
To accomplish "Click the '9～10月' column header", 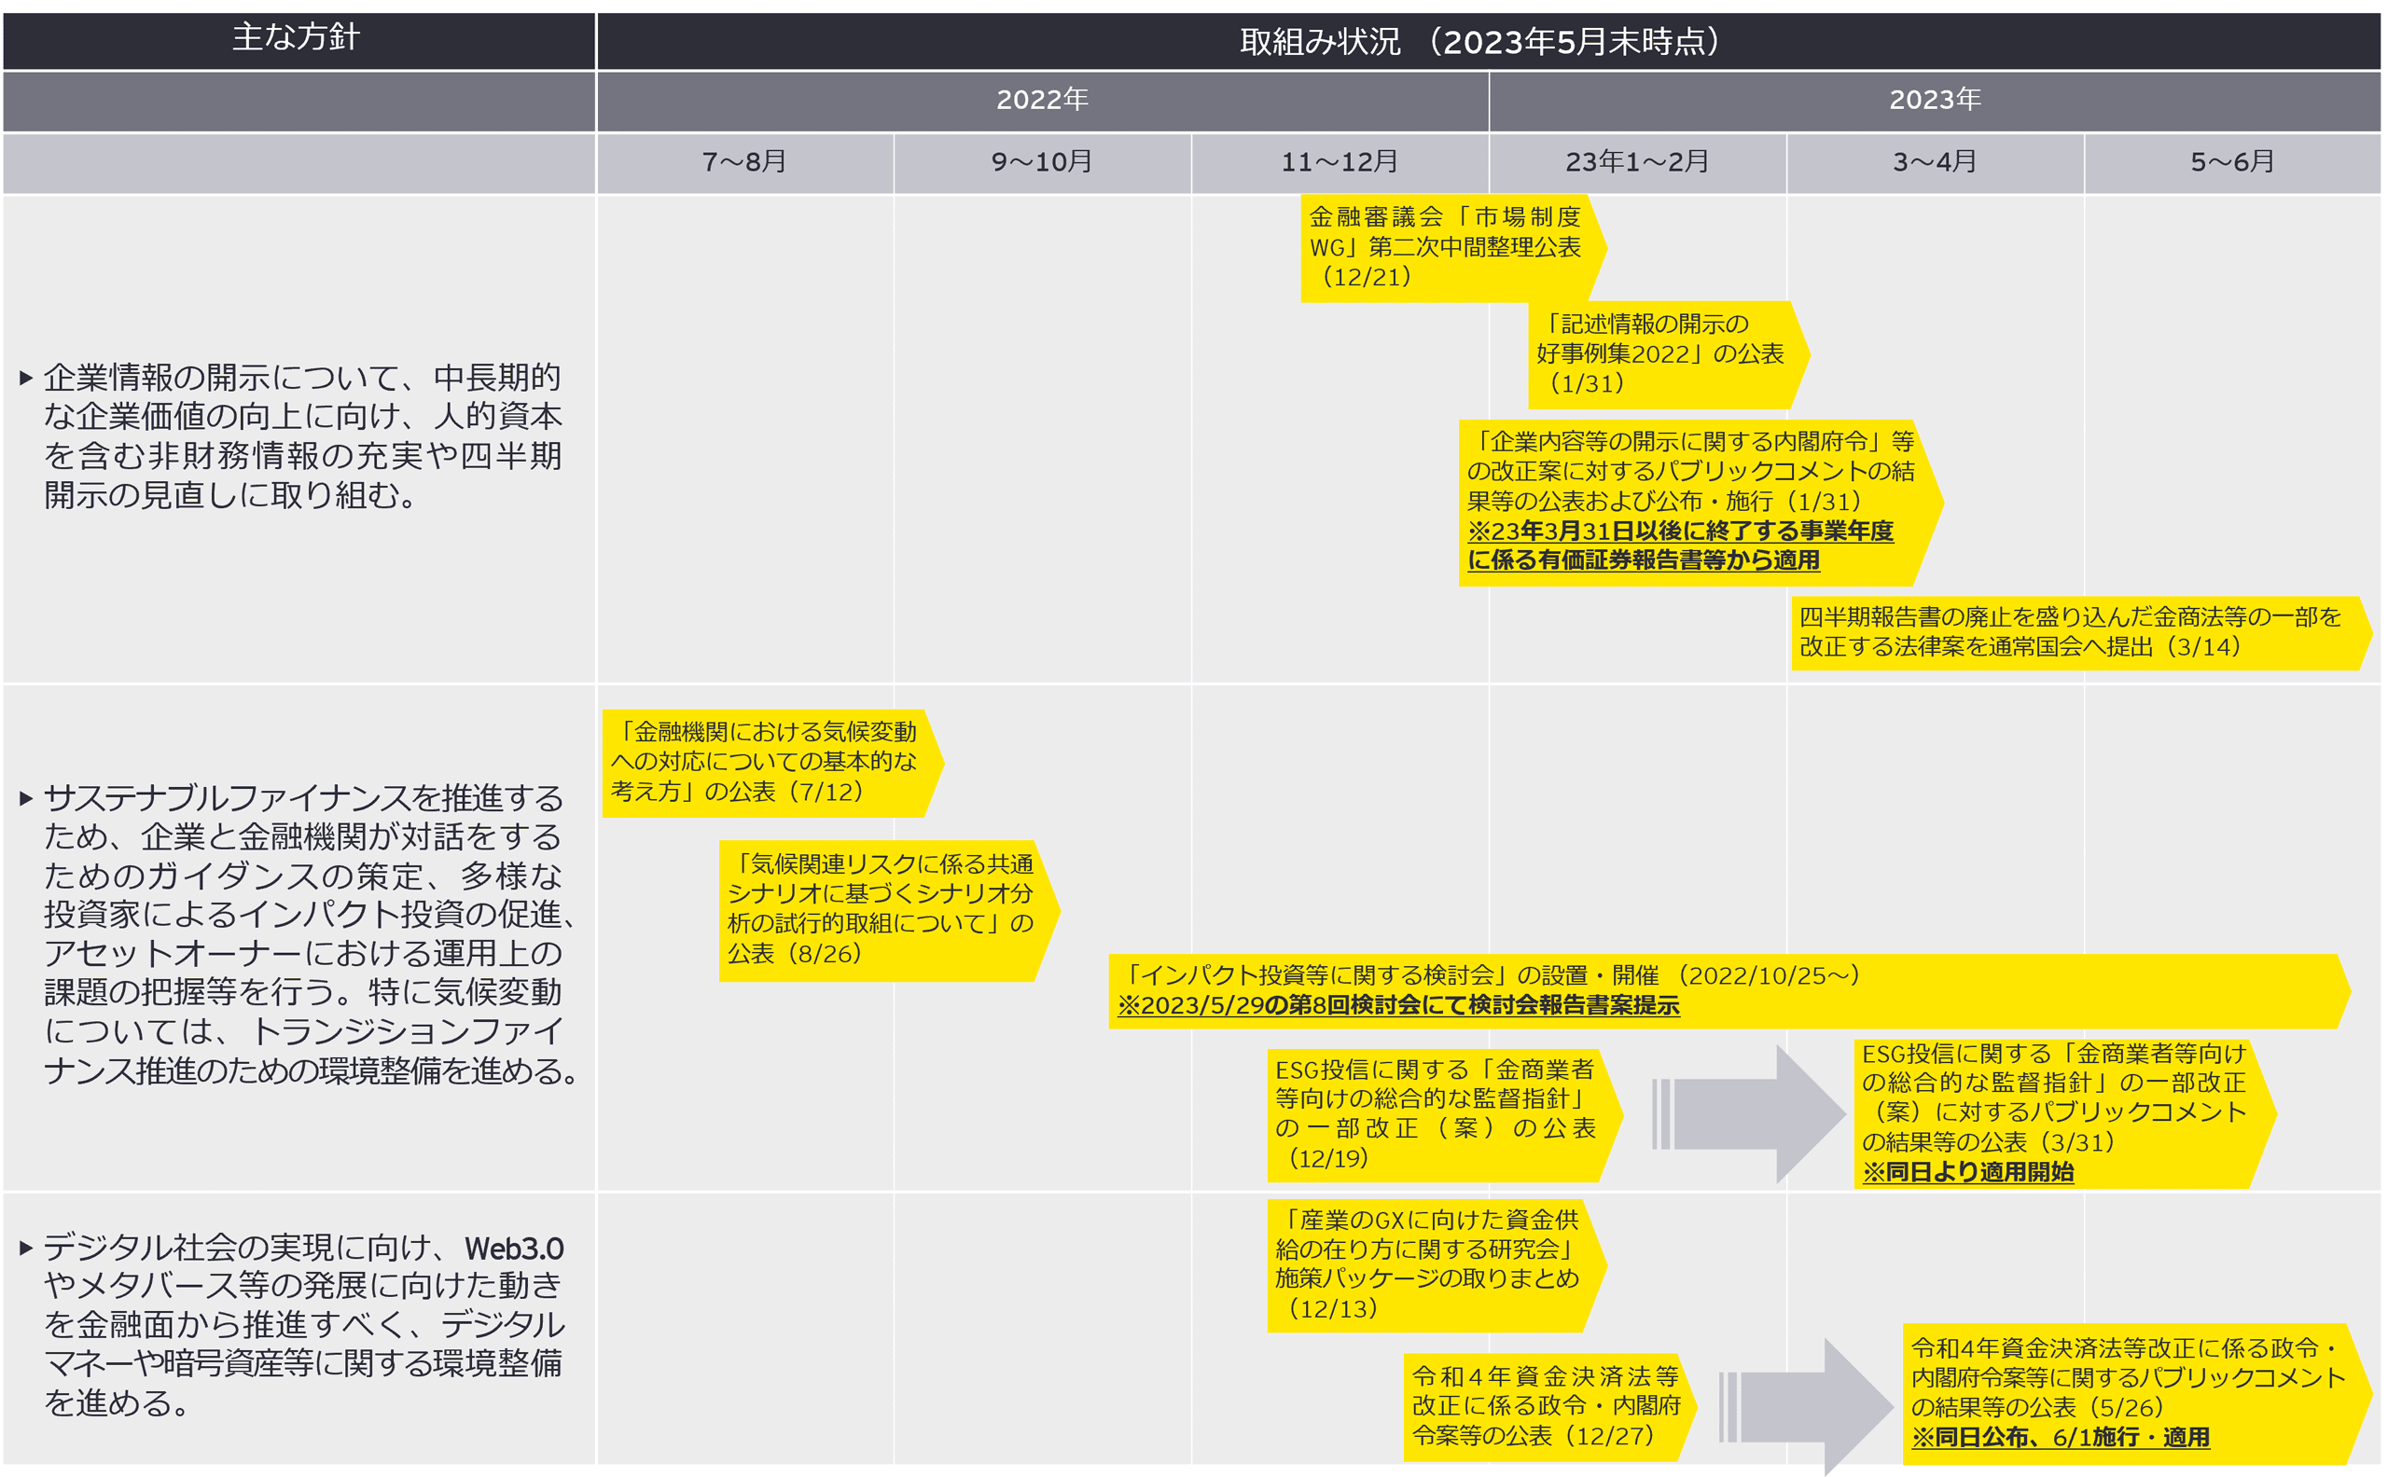I will click(x=1043, y=162).
